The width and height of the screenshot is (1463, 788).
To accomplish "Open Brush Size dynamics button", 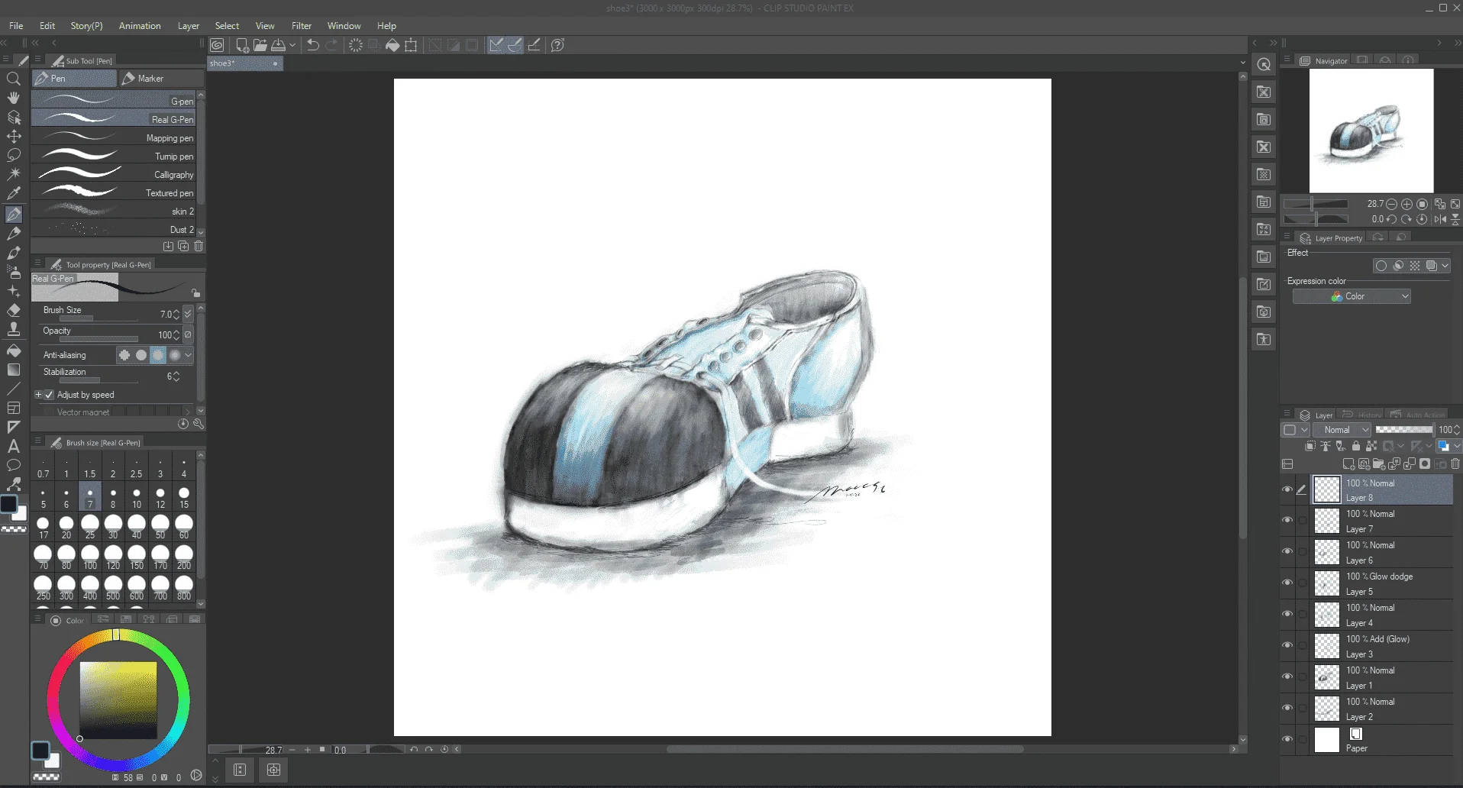I will [x=188, y=314].
